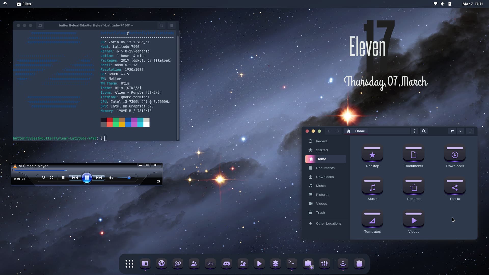Launch Files from the dock
The width and height of the screenshot is (489, 275).
point(145,264)
